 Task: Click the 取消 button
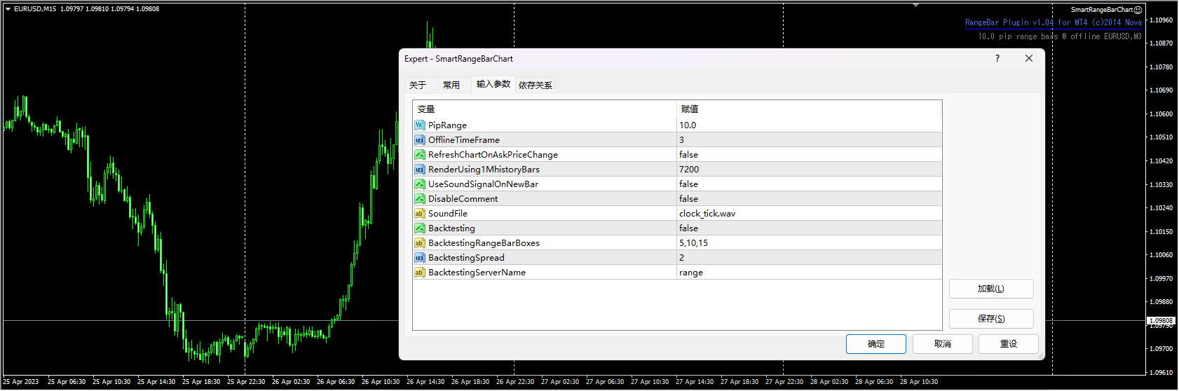tap(943, 344)
